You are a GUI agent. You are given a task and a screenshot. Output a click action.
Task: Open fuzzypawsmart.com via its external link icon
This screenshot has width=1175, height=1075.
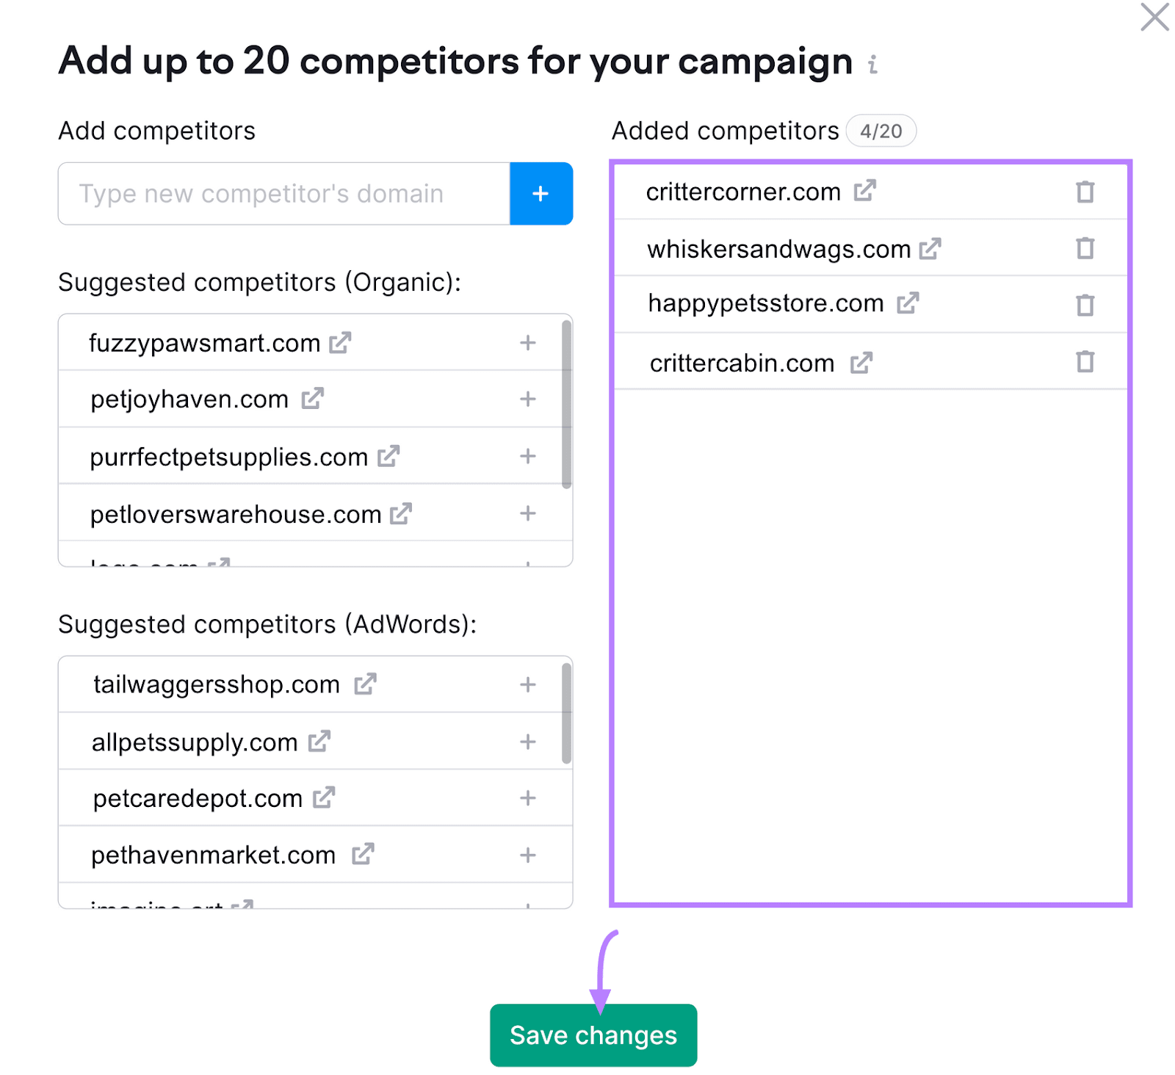[342, 341]
